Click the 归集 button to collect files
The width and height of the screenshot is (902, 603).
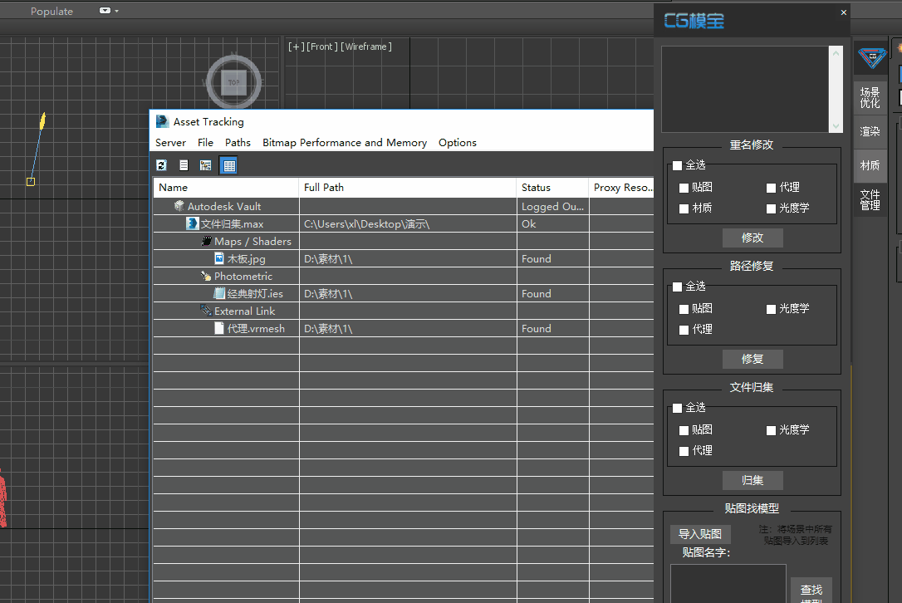pyautogui.click(x=752, y=480)
